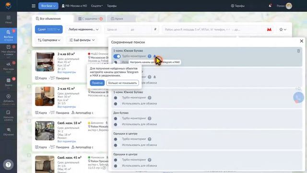Select the checkbox for the 2-к.кв 41 м² listing
The height and width of the screenshot is (173, 307).
click(29, 86)
